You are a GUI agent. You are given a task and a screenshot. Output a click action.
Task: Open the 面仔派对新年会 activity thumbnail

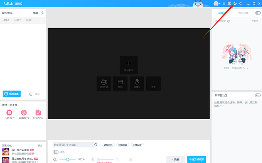tap(6, 152)
